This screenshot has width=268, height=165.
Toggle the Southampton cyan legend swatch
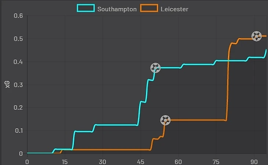pos(86,8)
